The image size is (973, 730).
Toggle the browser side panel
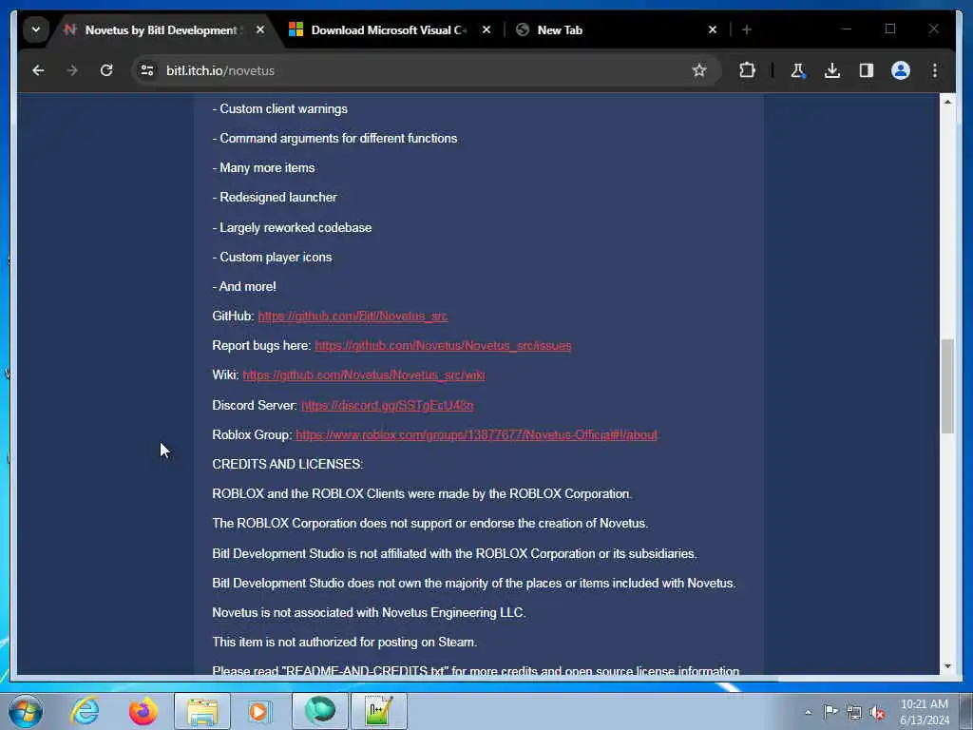point(867,70)
